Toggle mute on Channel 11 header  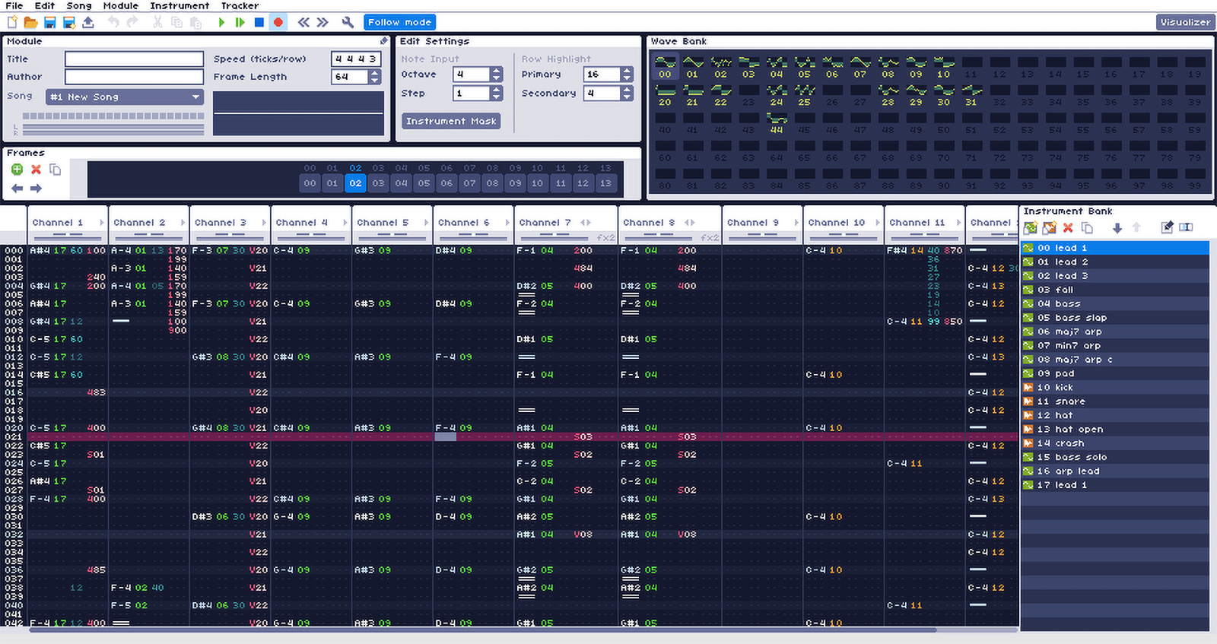(917, 223)
